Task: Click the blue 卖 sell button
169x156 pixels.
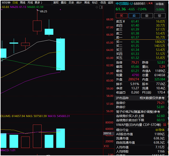Action: [134, 16]
